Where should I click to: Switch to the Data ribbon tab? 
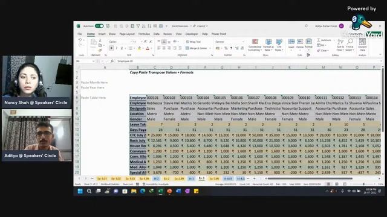pyautogui.click(x=156, y=34)
